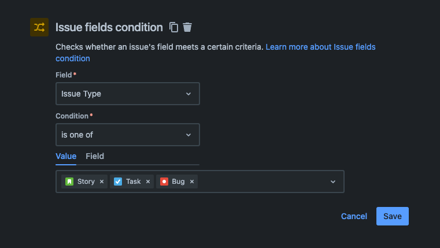The image size is (440, 248).
Task: Select the Story chip label
Action: point(86,182)
